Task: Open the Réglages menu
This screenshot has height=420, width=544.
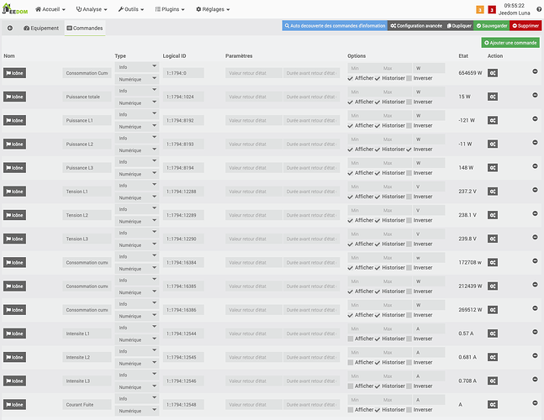Action: (213, 9)
